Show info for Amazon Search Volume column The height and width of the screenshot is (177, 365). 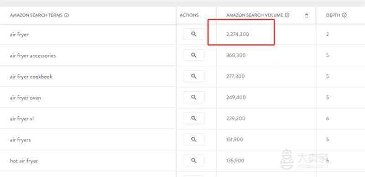[x=287, y=16]
